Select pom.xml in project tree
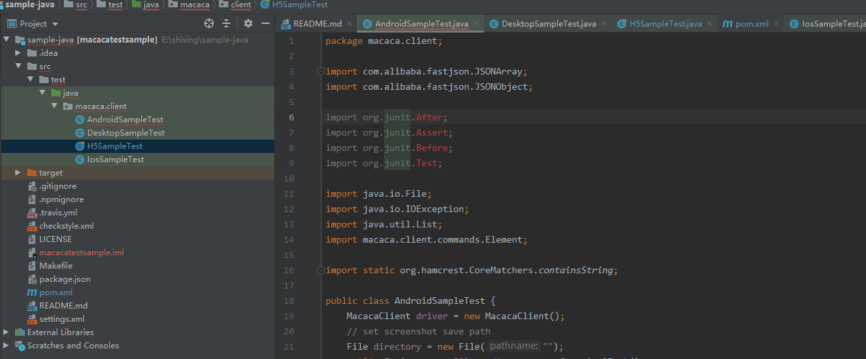 point(56,293)
